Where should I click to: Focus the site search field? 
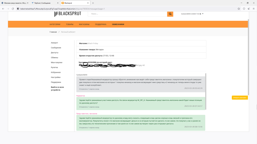[x=128, y=14]
